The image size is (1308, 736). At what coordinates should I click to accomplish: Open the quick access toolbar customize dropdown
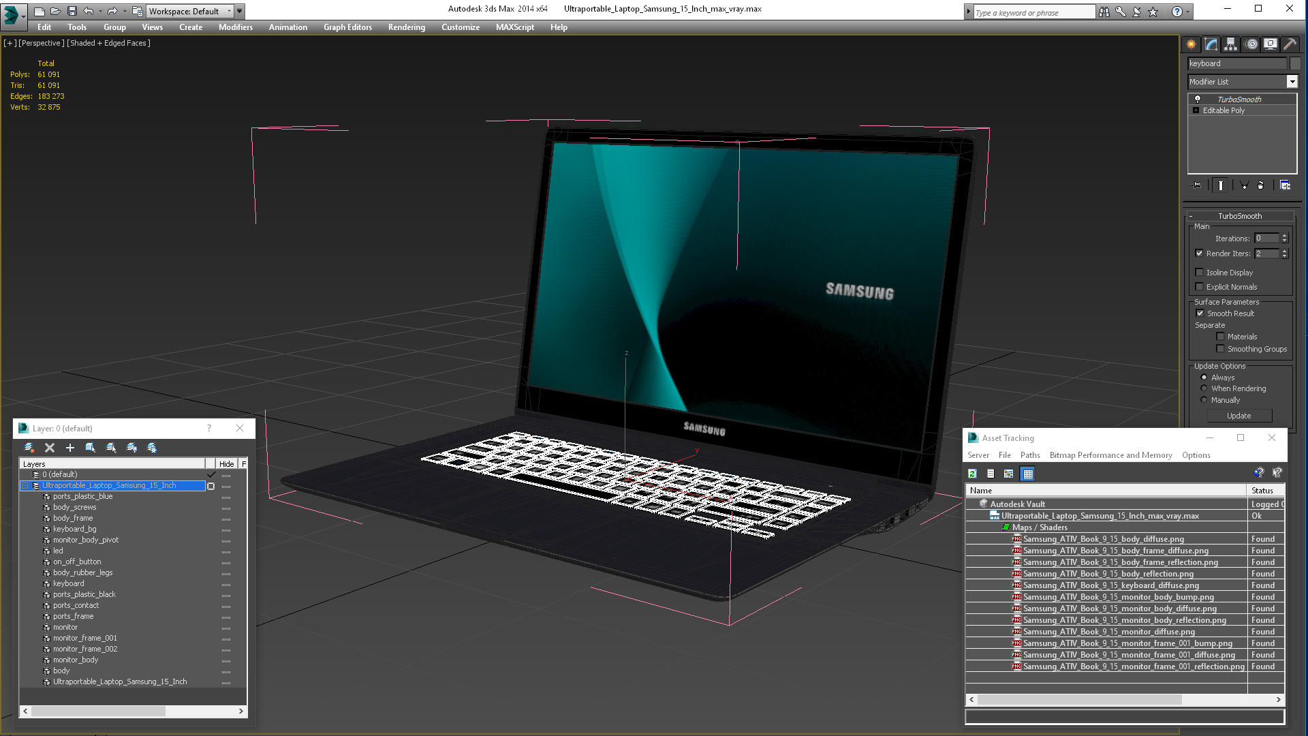(x=240, y=12)
